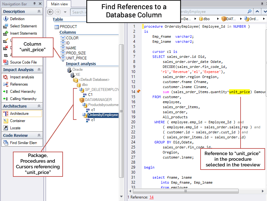Click the reference link to line 14
The image size is (267, 201).
click(151, 197)
